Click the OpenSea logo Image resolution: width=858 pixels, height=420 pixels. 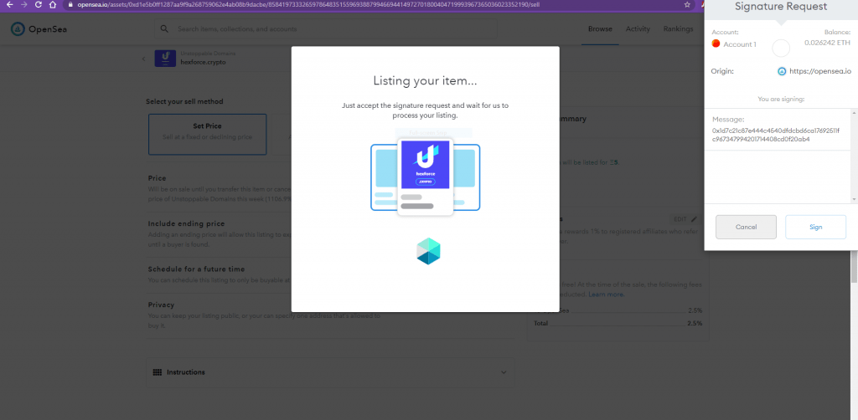39,29
